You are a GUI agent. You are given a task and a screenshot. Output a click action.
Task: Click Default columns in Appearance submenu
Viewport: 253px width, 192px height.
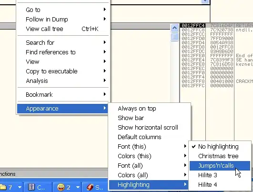(149, 137)
